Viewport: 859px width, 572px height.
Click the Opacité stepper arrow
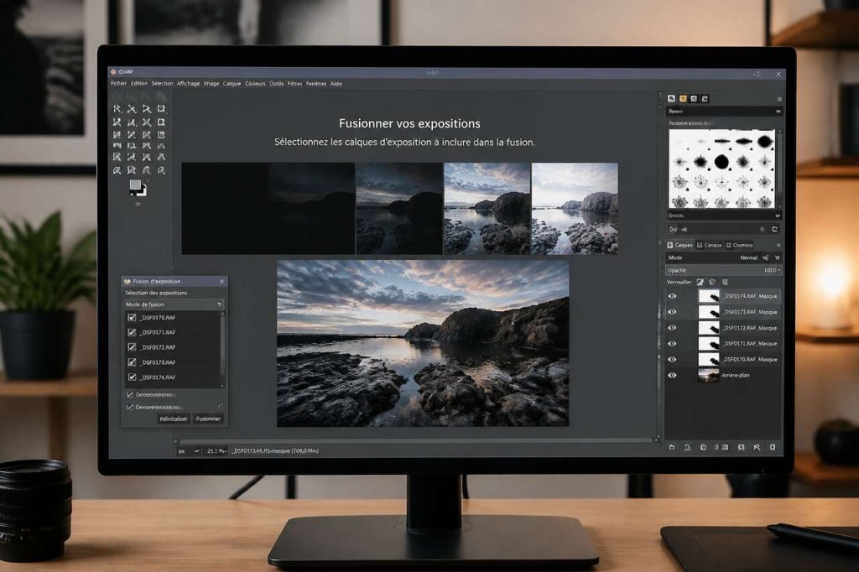click(x=779, y=270)
